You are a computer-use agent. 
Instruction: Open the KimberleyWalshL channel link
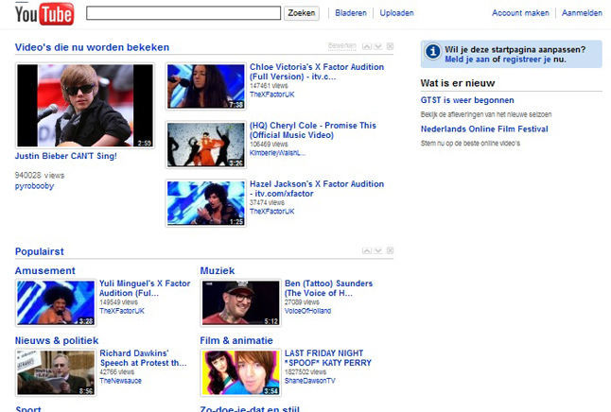277,153
